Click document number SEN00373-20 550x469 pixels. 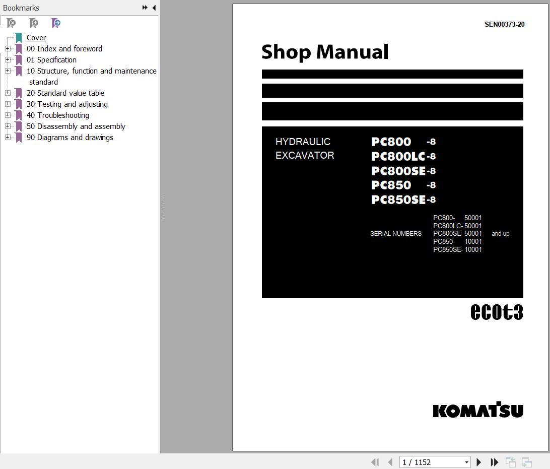[504, 24]
